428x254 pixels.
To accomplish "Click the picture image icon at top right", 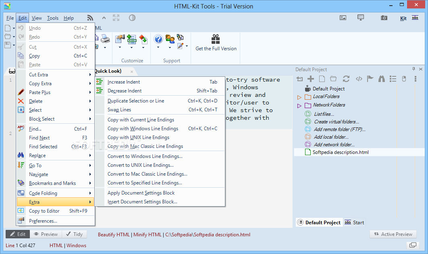I will click(343, 18).
